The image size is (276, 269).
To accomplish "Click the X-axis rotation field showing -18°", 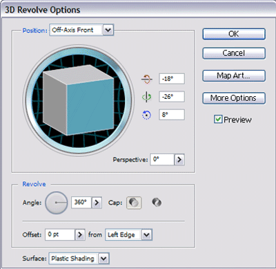I will 172,79.
